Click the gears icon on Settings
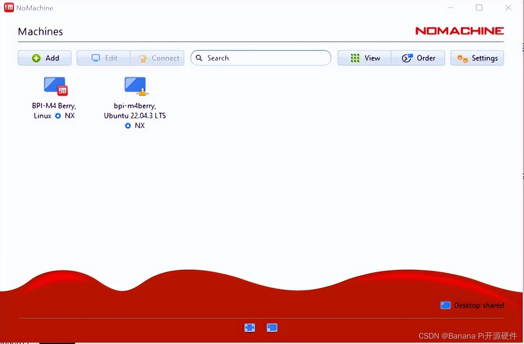 coord(463,59)
